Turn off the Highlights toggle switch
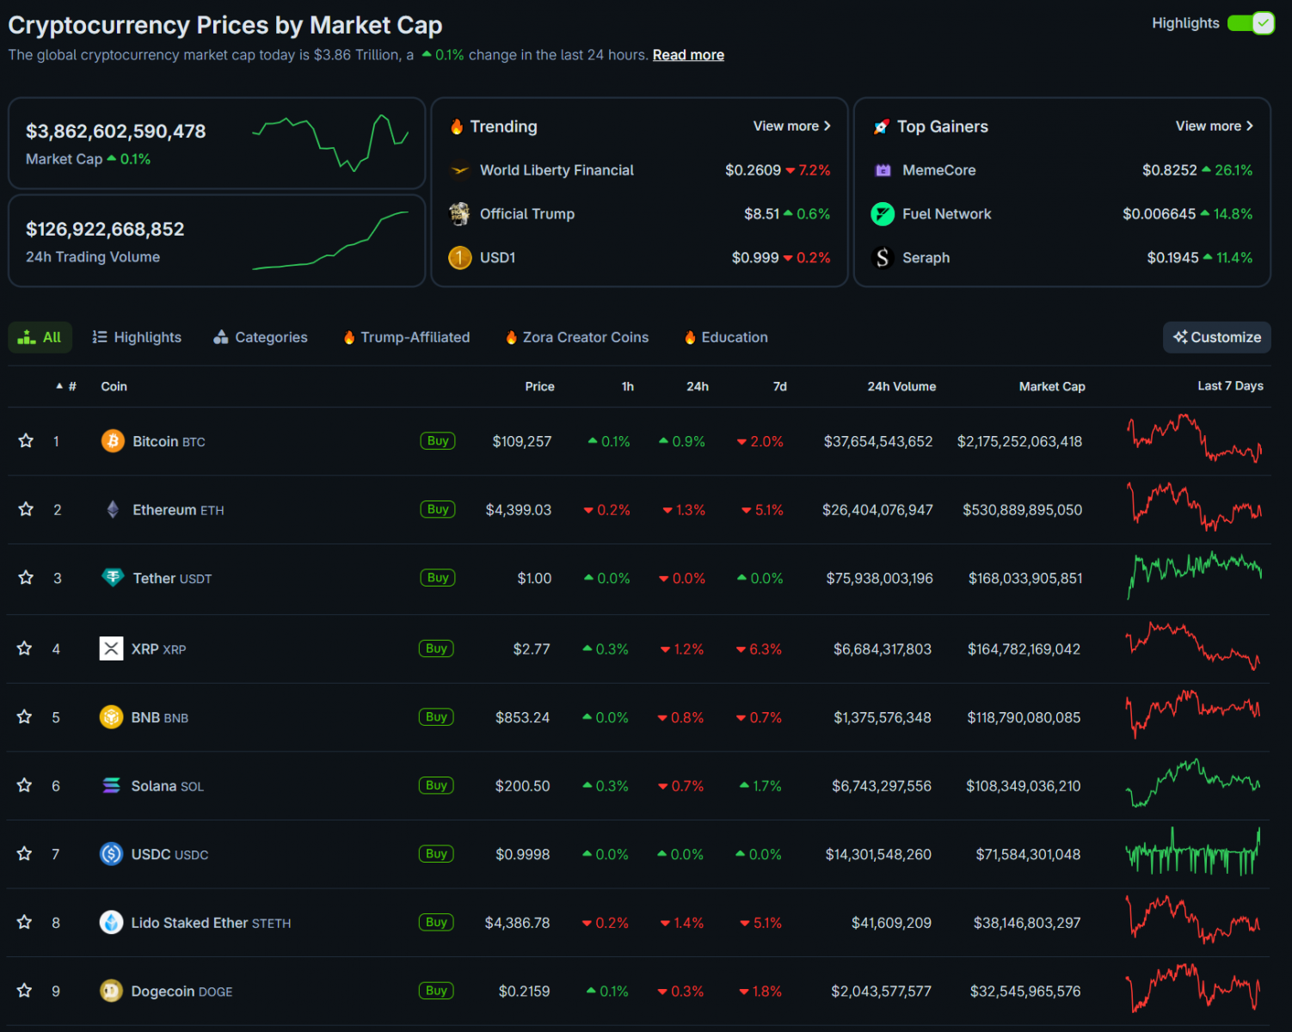This screenshot has height=1032, width=1292. click(x=1251, y=23)
